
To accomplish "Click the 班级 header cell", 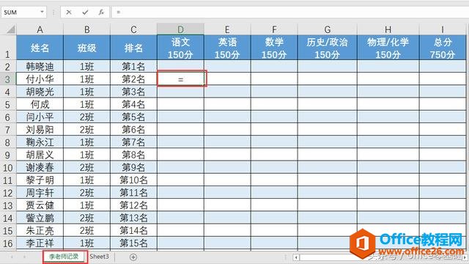I will click(86, 48).
